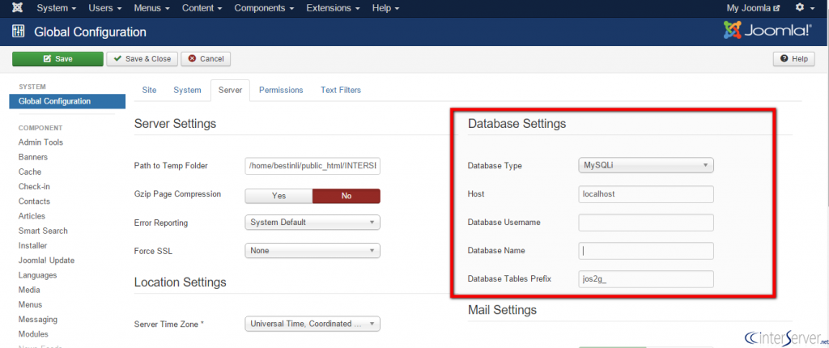The height and width of the screenshot is (348, 829).
Task: Click the Global Configuration sliders icon
Action: click(x=18, y=32)
